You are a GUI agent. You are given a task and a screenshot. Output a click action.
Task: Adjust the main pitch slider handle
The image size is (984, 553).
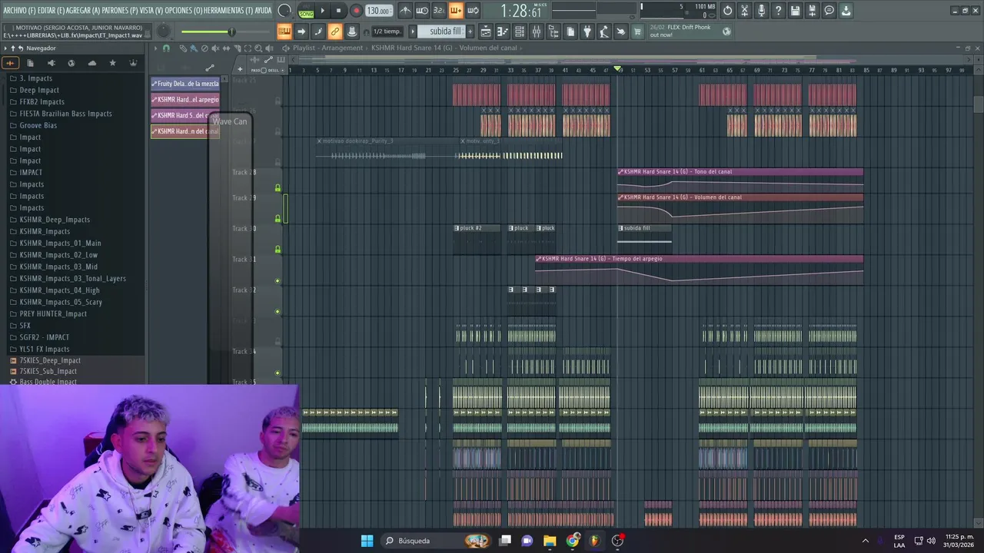pos(231,31)
